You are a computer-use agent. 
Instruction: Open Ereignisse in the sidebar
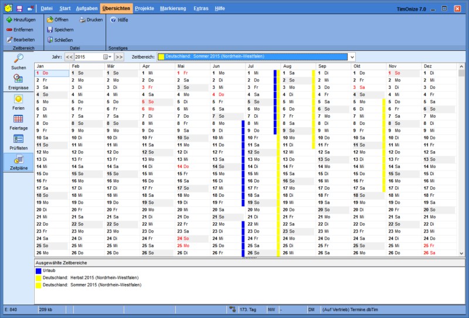coord(18,81)
